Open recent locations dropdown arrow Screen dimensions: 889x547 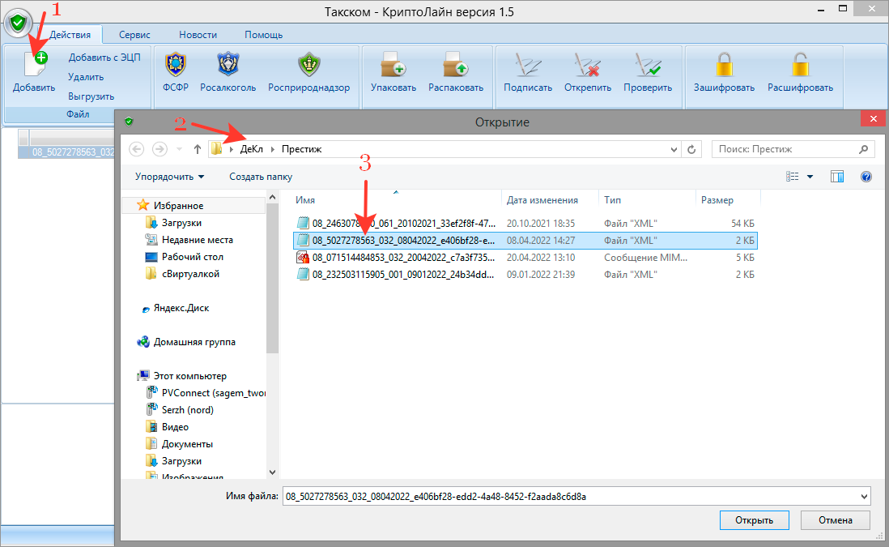pos(179,149)
